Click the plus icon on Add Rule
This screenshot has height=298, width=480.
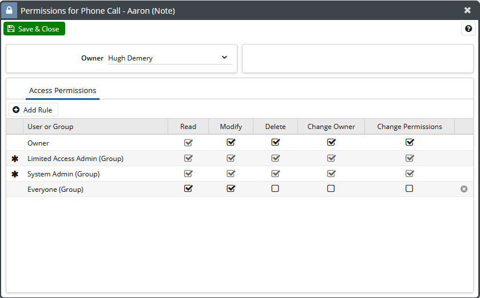tap(16, 110)
